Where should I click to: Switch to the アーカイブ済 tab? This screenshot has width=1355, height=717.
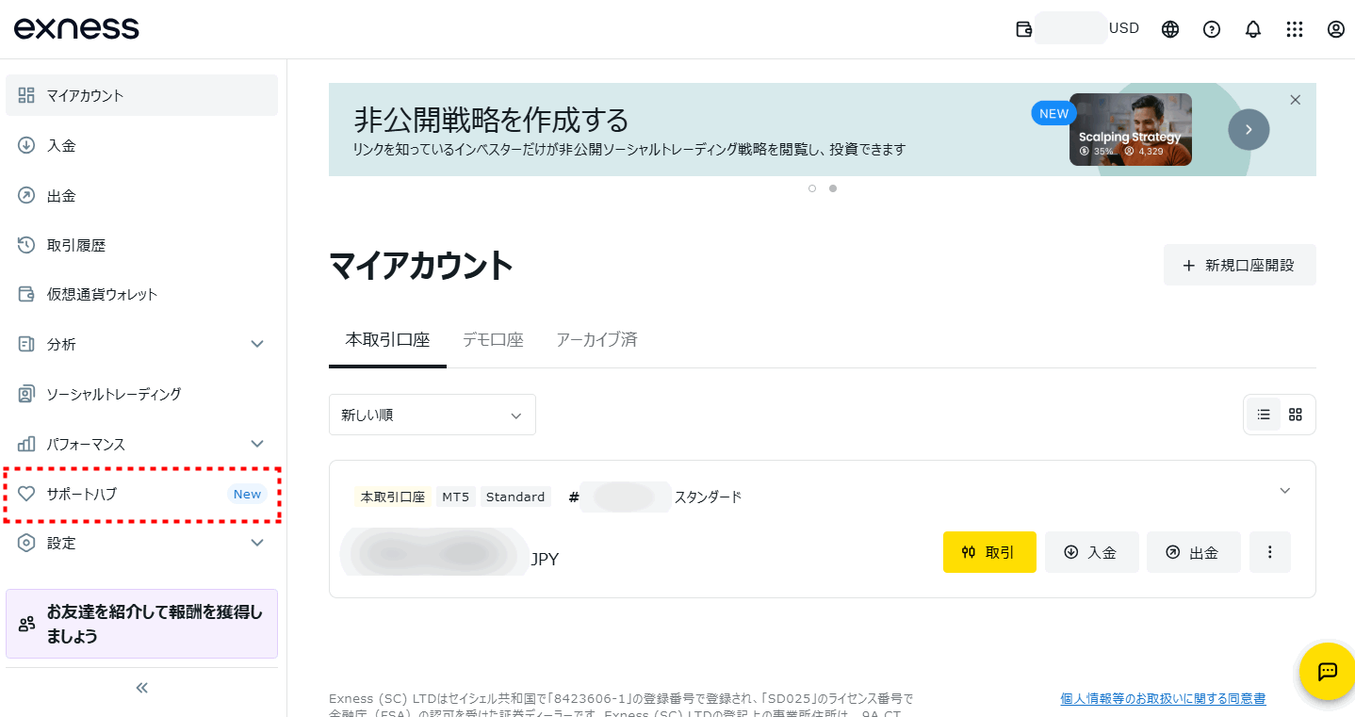coord(596,339)
